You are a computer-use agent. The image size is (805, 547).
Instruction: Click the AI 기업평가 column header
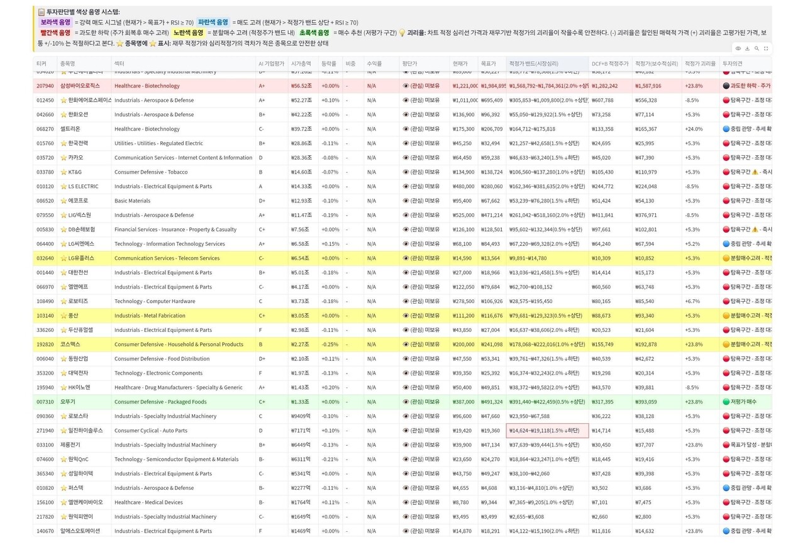270,64
